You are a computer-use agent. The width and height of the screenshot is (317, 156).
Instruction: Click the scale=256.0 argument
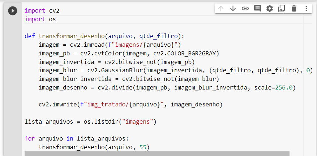273,88
